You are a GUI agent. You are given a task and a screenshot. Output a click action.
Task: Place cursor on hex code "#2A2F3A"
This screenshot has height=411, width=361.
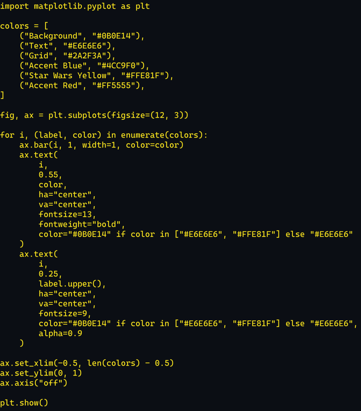tap(89, 56)
